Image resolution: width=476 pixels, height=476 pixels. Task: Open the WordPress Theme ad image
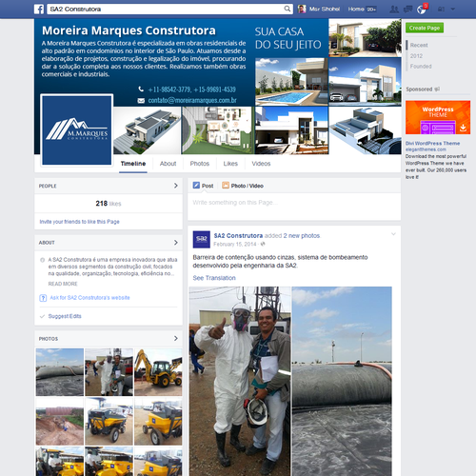point(438,117)
